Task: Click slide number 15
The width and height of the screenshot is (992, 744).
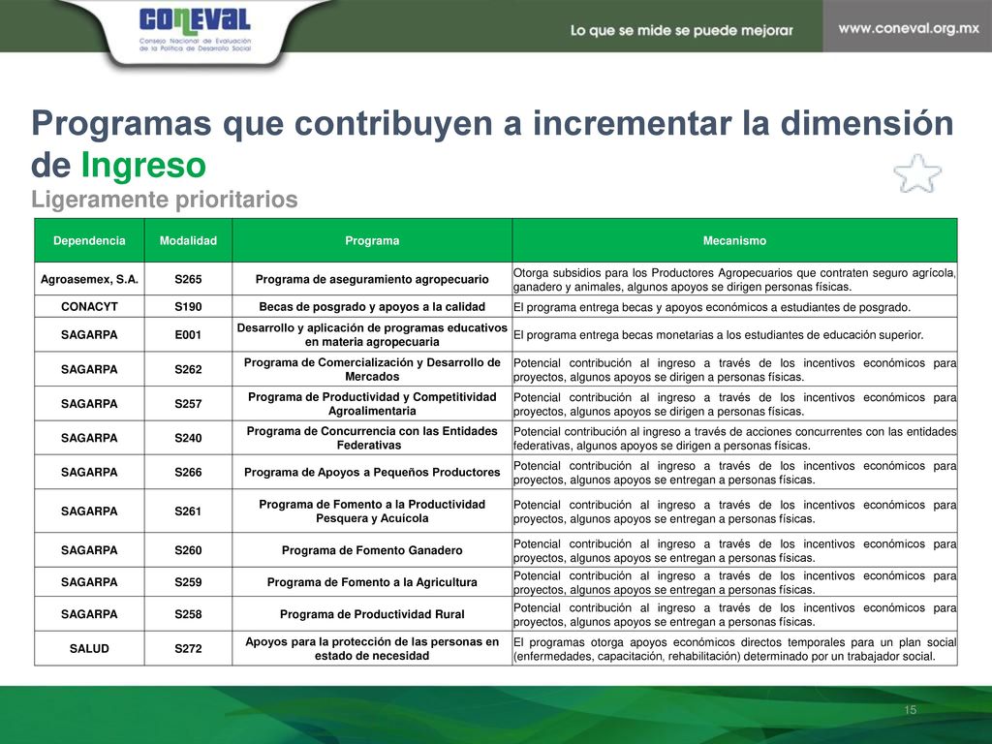Action: 911,710
